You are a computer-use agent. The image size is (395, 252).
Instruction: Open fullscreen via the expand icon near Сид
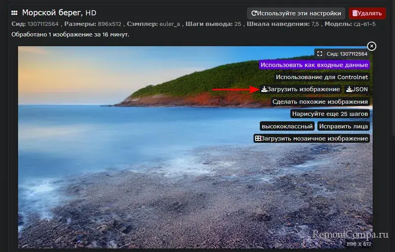[320, 54]
